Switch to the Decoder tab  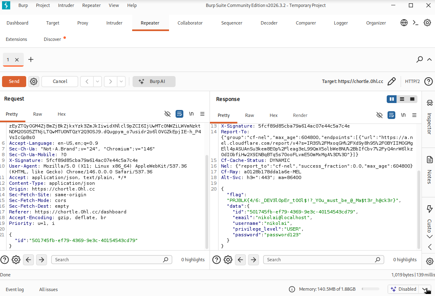[269, 23]
